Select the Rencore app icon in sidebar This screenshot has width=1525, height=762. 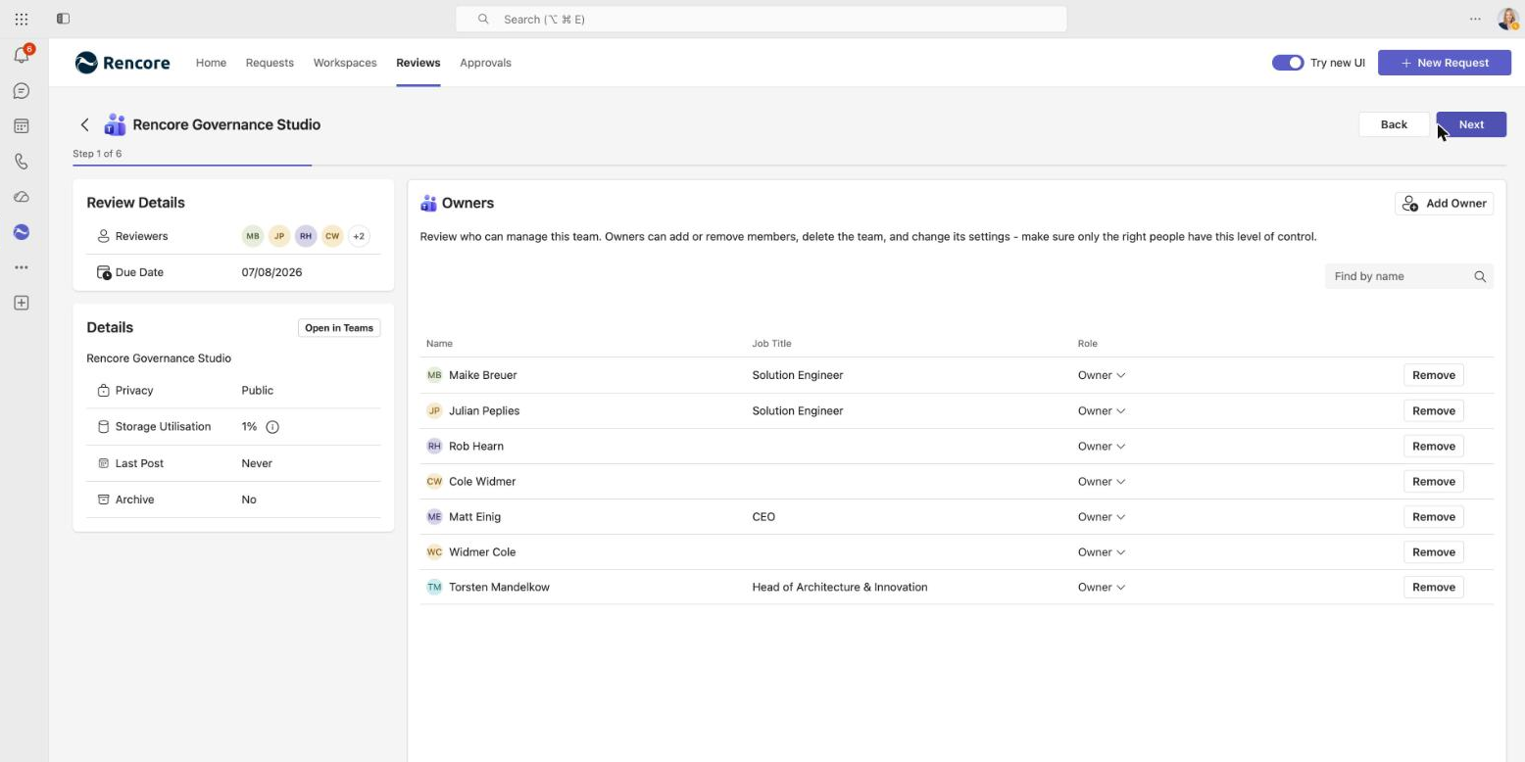[22, 232]
